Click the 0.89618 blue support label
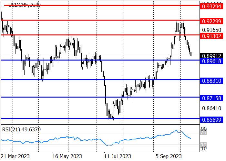This screenshot has width=226, height=161. coord(211,61)
